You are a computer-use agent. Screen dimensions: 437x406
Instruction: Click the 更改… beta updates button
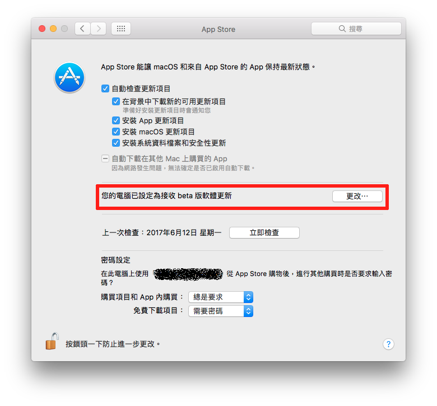357,196
